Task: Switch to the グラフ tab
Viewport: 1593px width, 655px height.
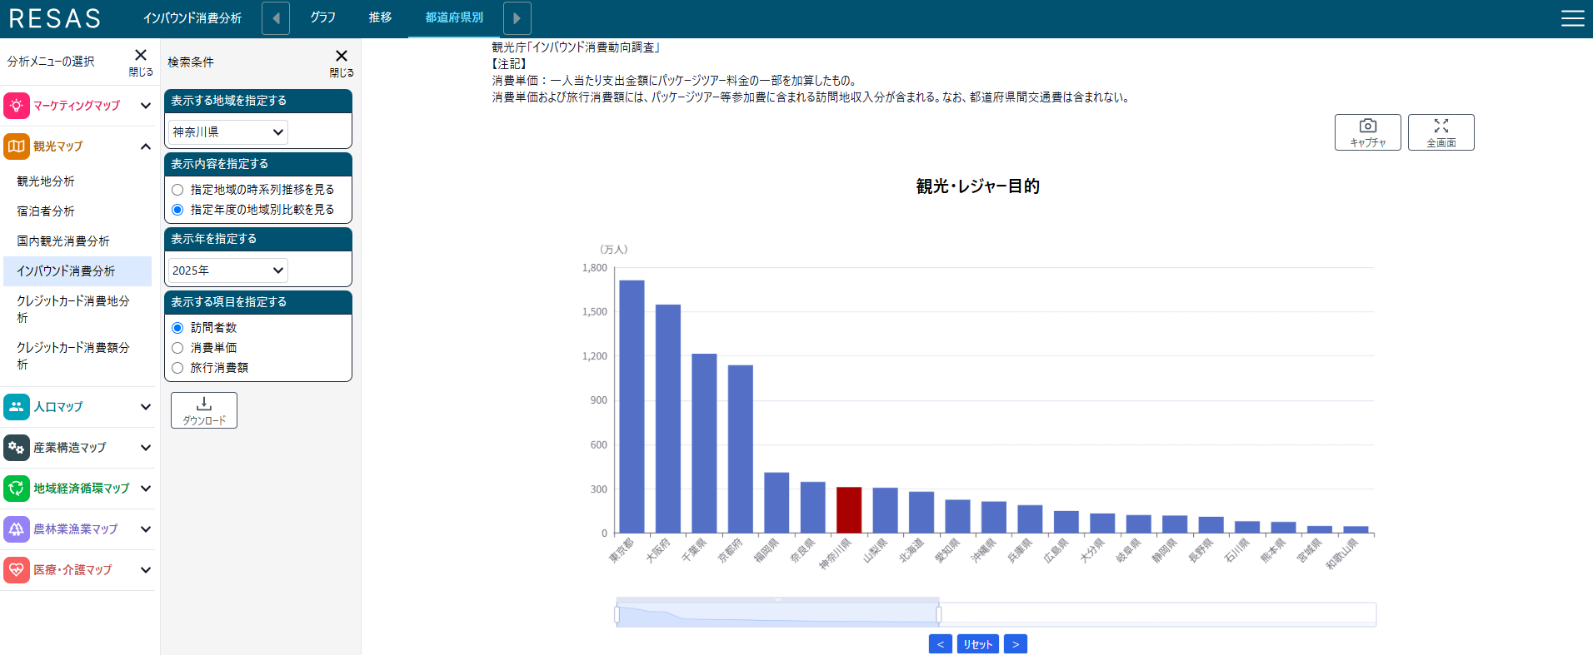Action: (322, 17)
